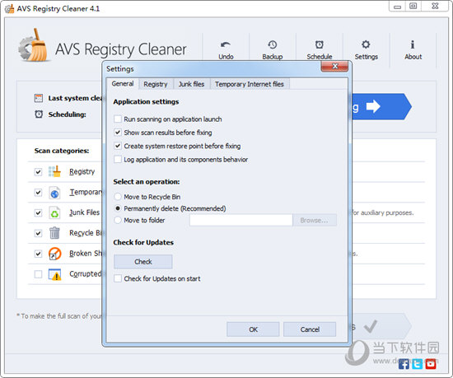453x378 pixels.
Task: Click the Registry category icon
Action: 54,171
